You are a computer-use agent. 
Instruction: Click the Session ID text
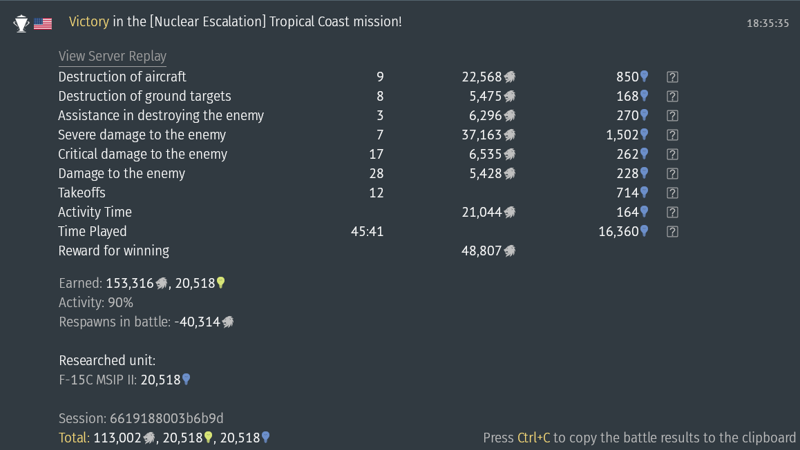click(141, 418)
